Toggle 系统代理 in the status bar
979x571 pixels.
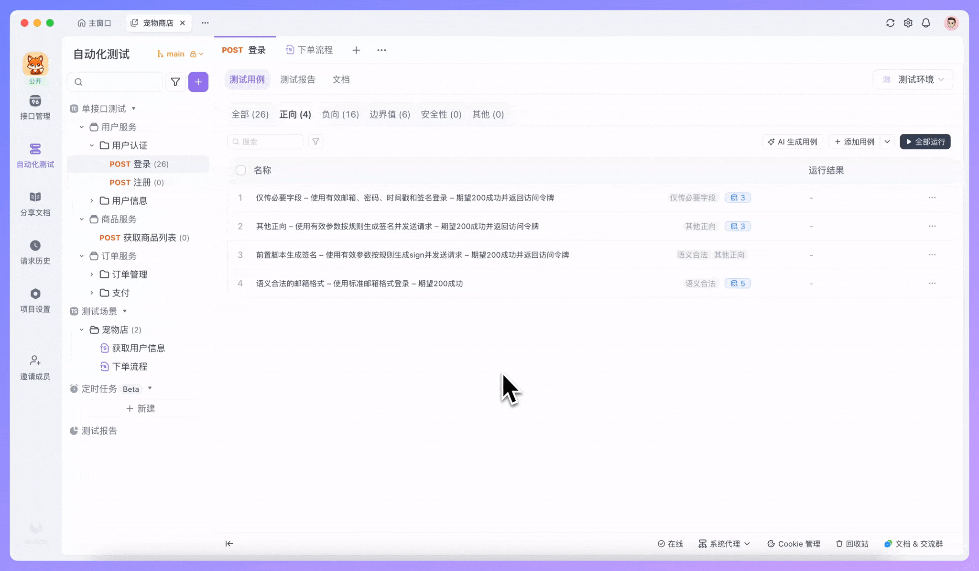pos(723,544)
